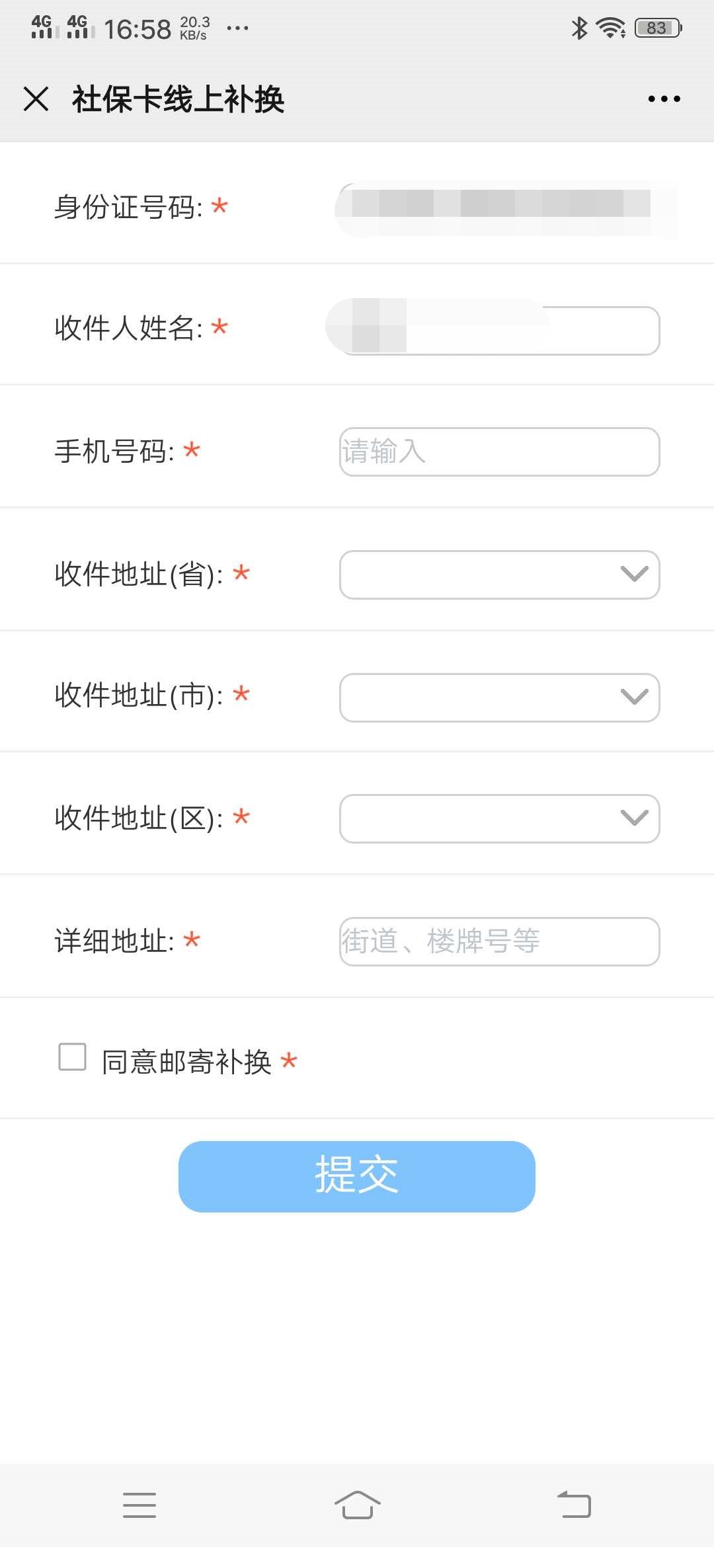Tap the 同意邮寄补换 label text
Viewport: 714px width, 1547px height.
click(x=186, y=1062)
